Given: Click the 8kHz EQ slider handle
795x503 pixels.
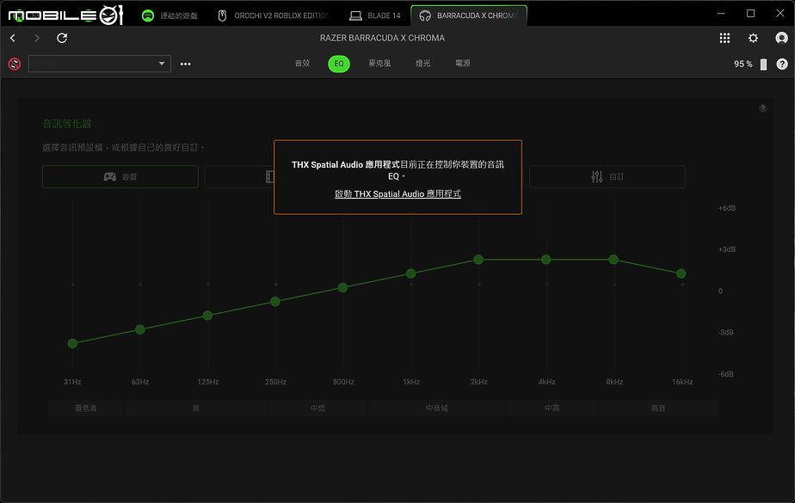Looking at the screenshot, I should (x=613, y=260).
